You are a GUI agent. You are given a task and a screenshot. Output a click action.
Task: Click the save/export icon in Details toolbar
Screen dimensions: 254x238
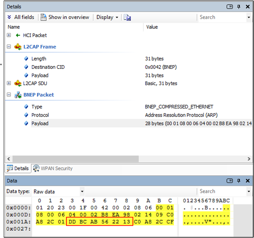[127, 17]
